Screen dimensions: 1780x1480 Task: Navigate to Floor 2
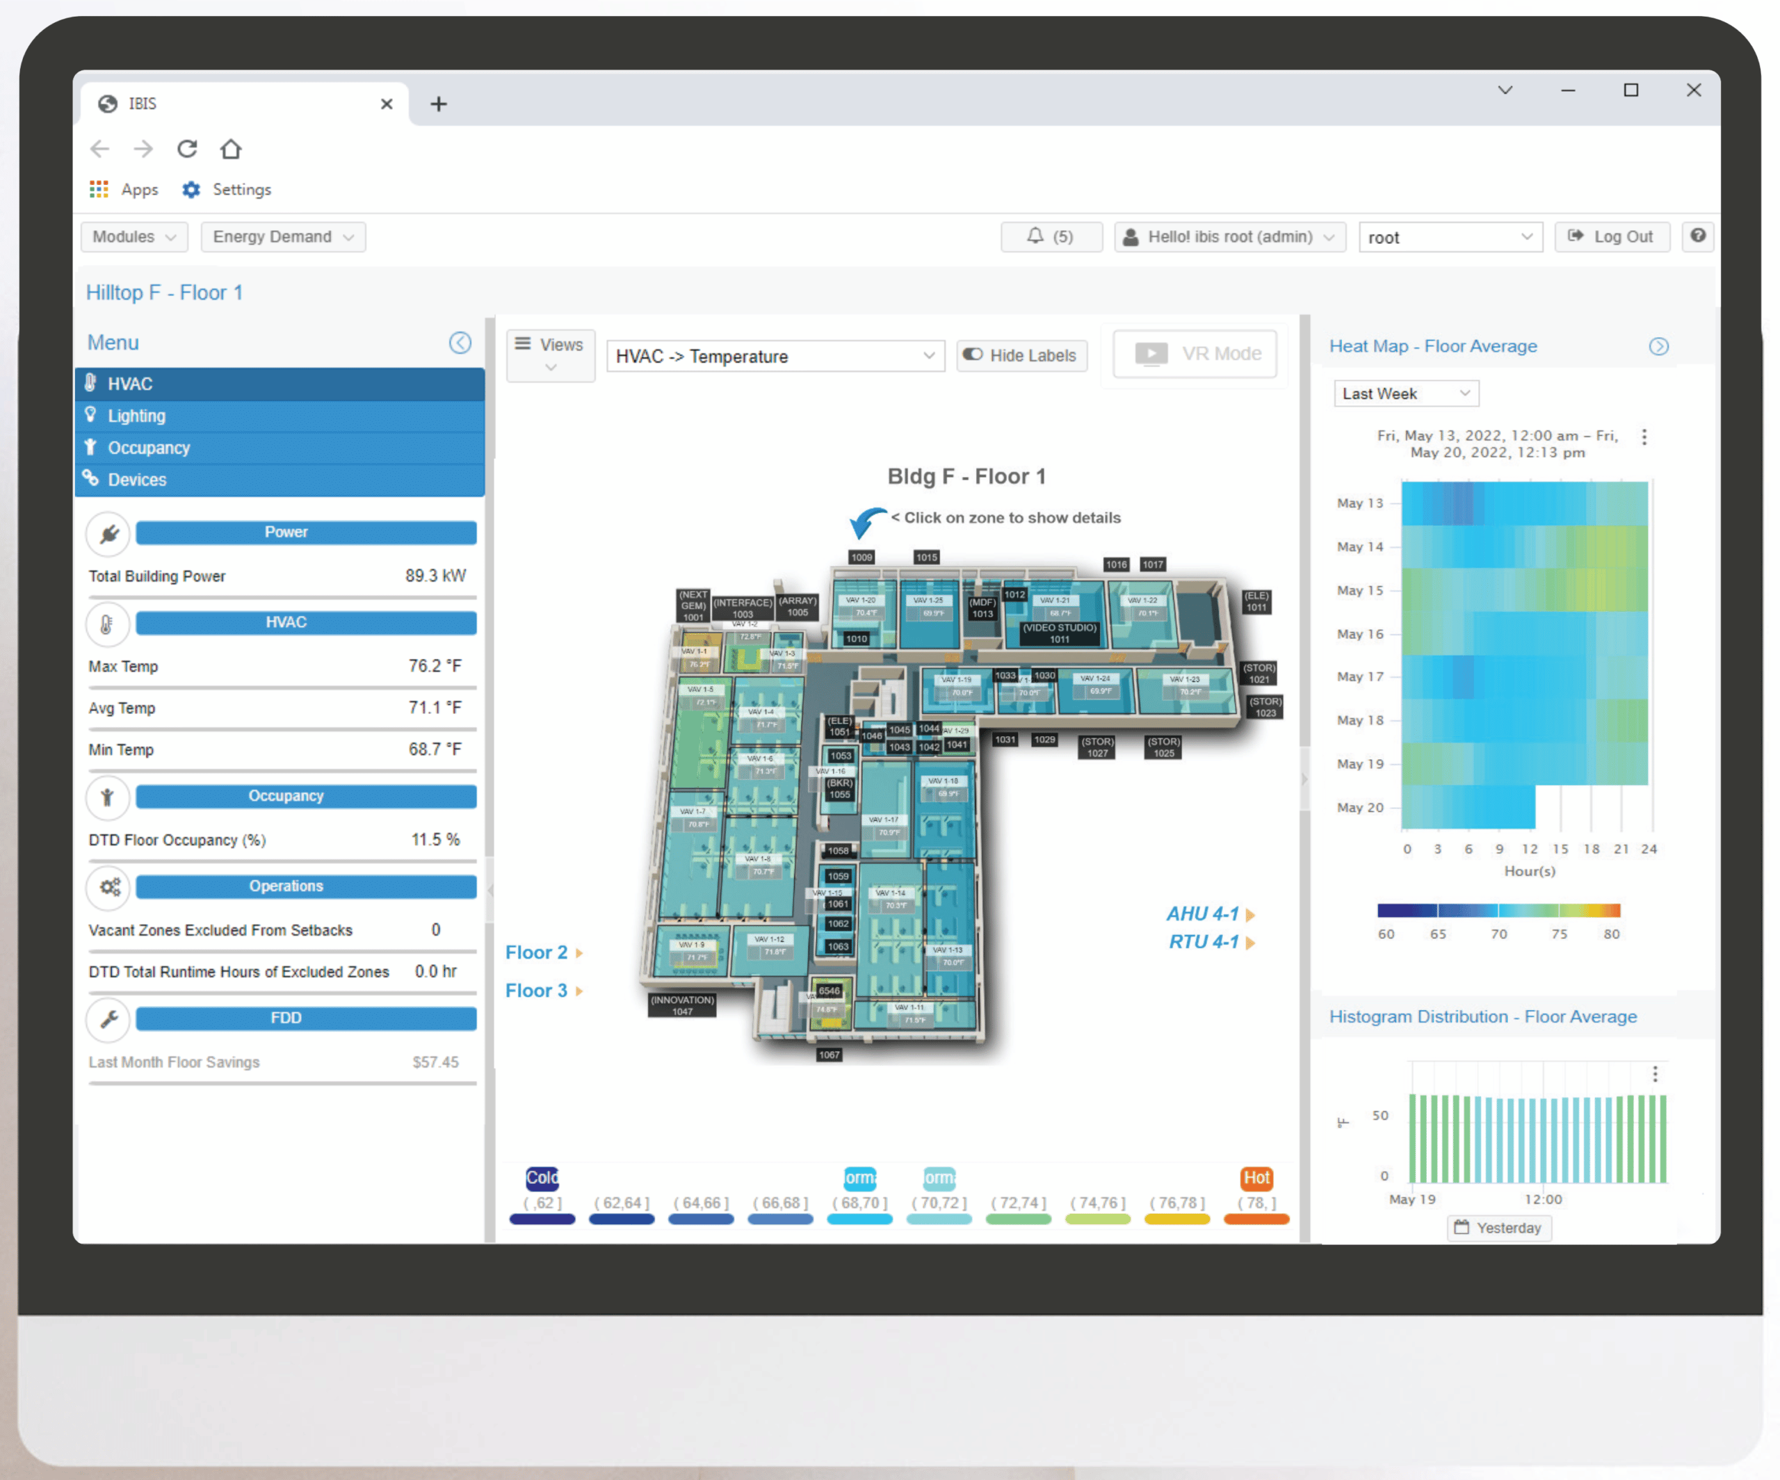click(x=537, y=952)
